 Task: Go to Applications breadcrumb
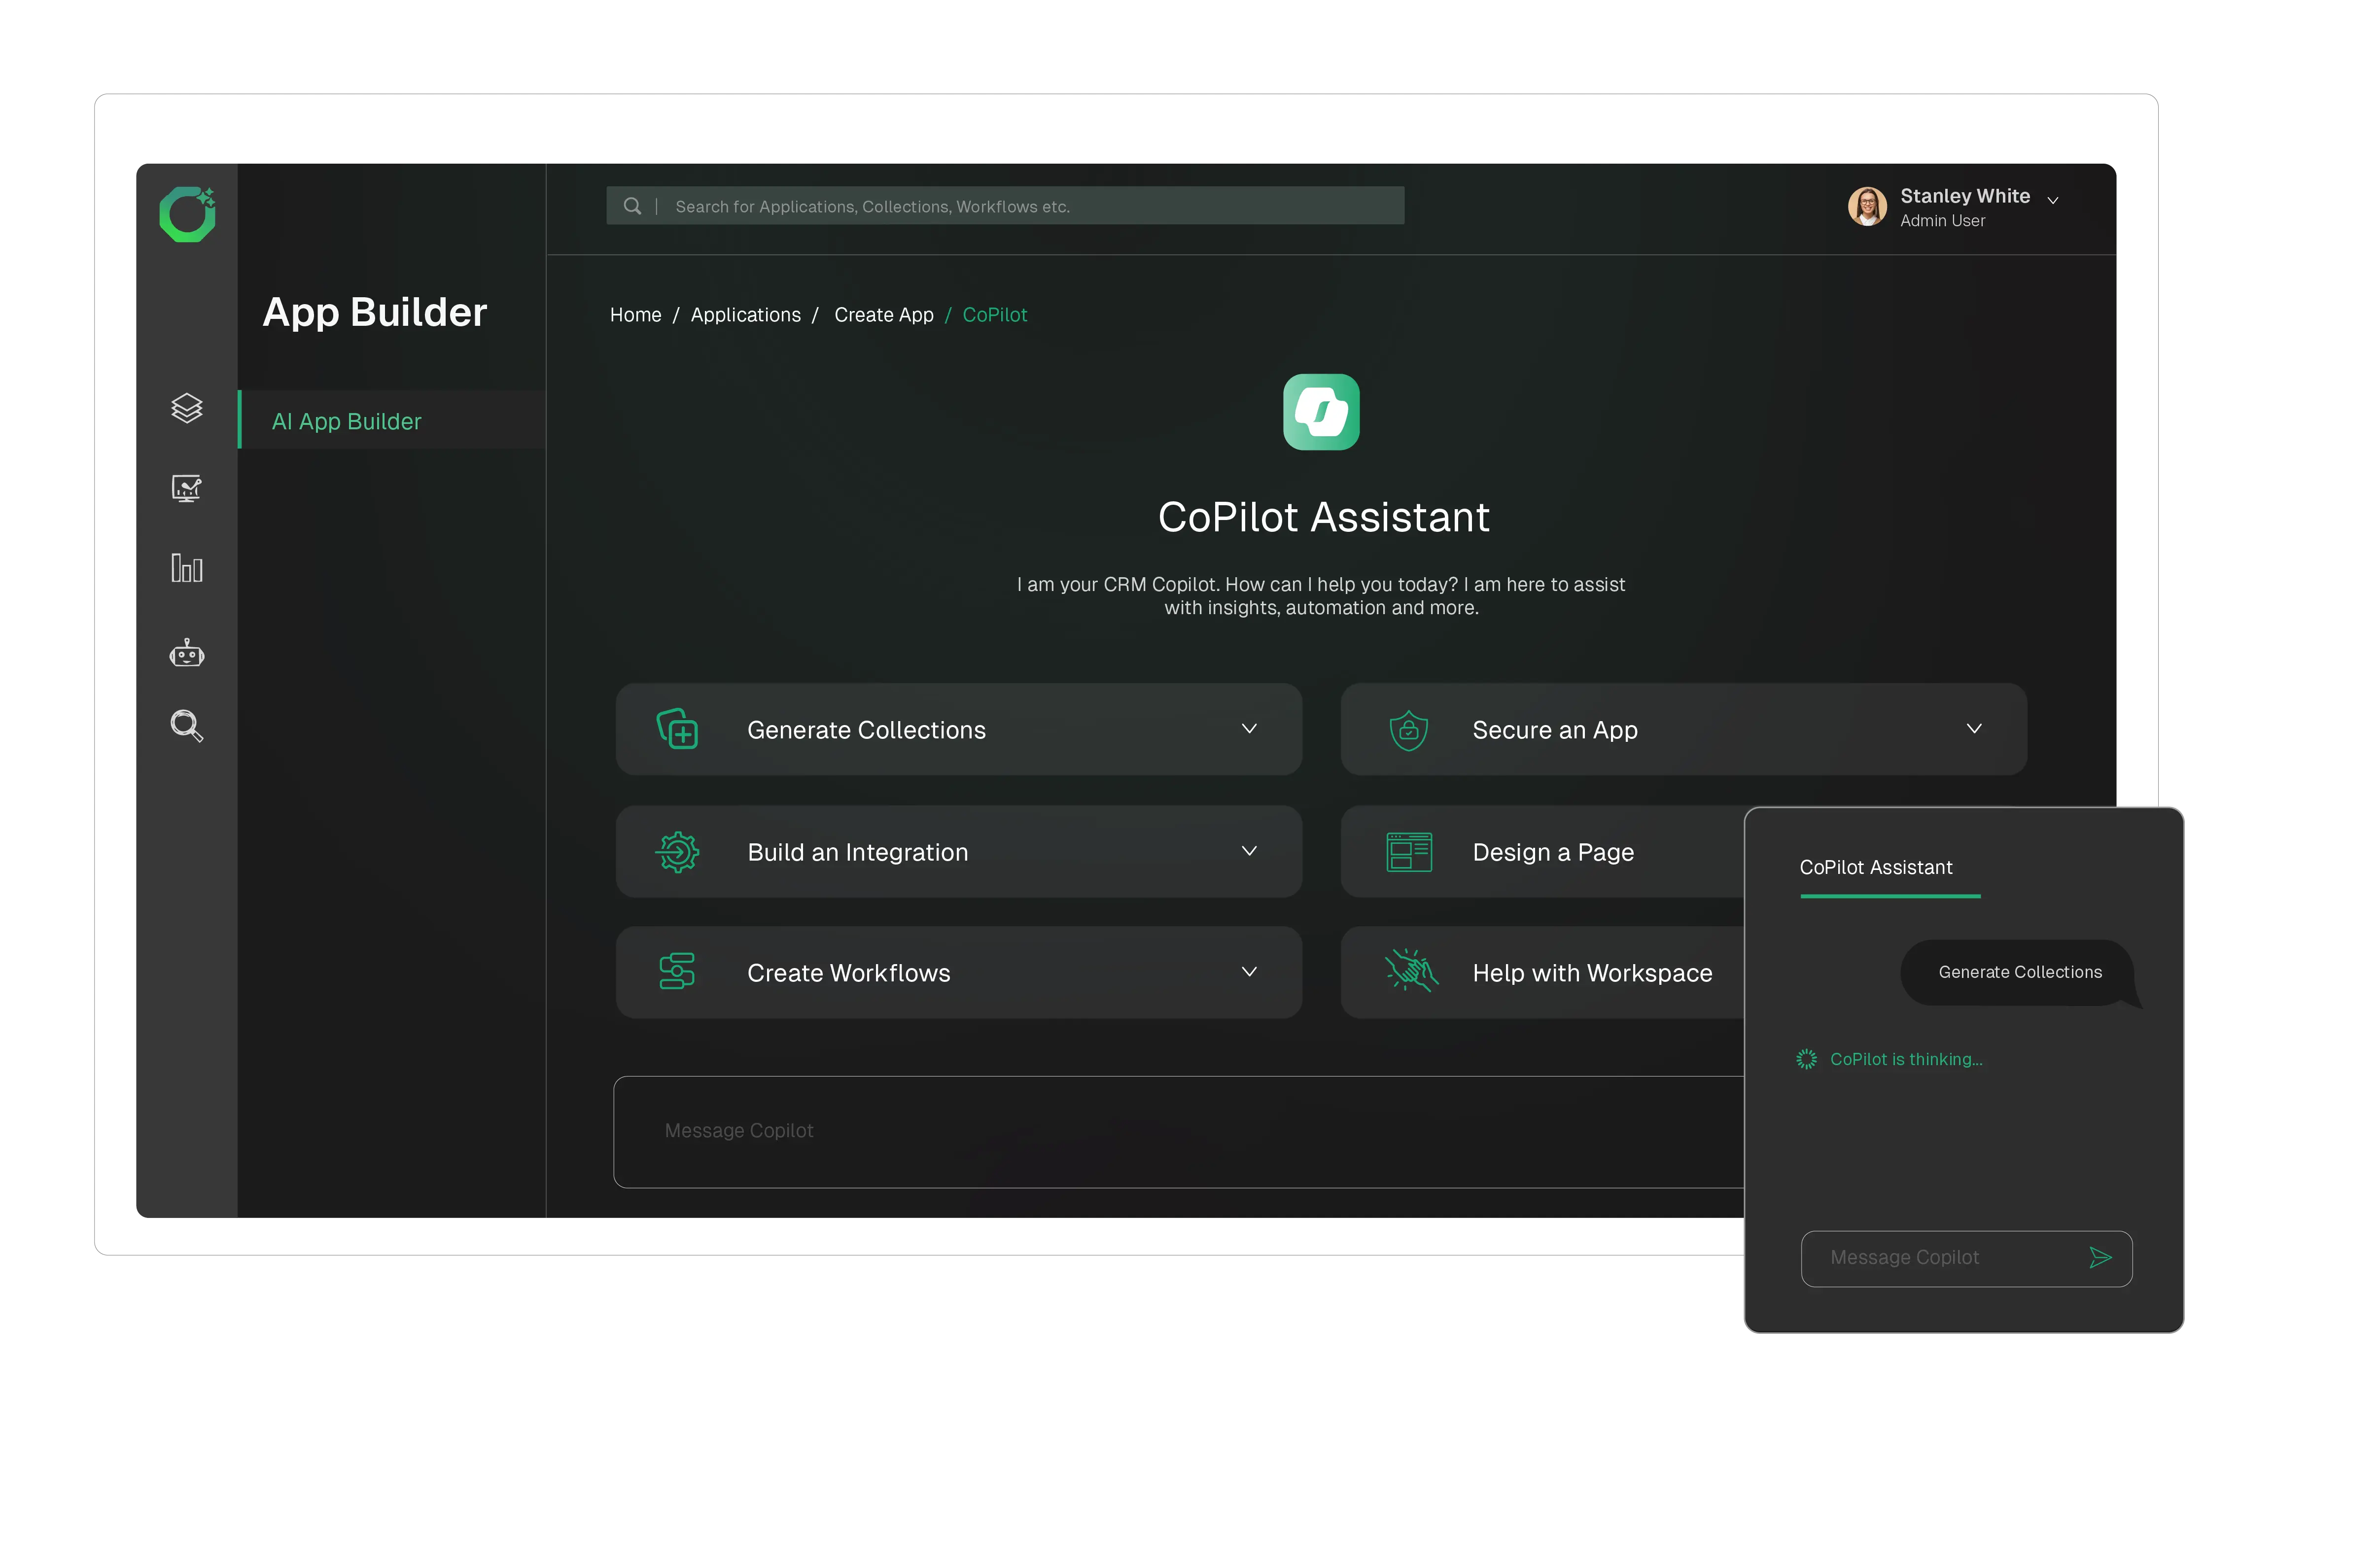click(x=746, y=315)
